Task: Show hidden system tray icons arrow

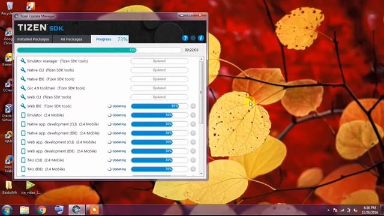Action: point(328,210)
